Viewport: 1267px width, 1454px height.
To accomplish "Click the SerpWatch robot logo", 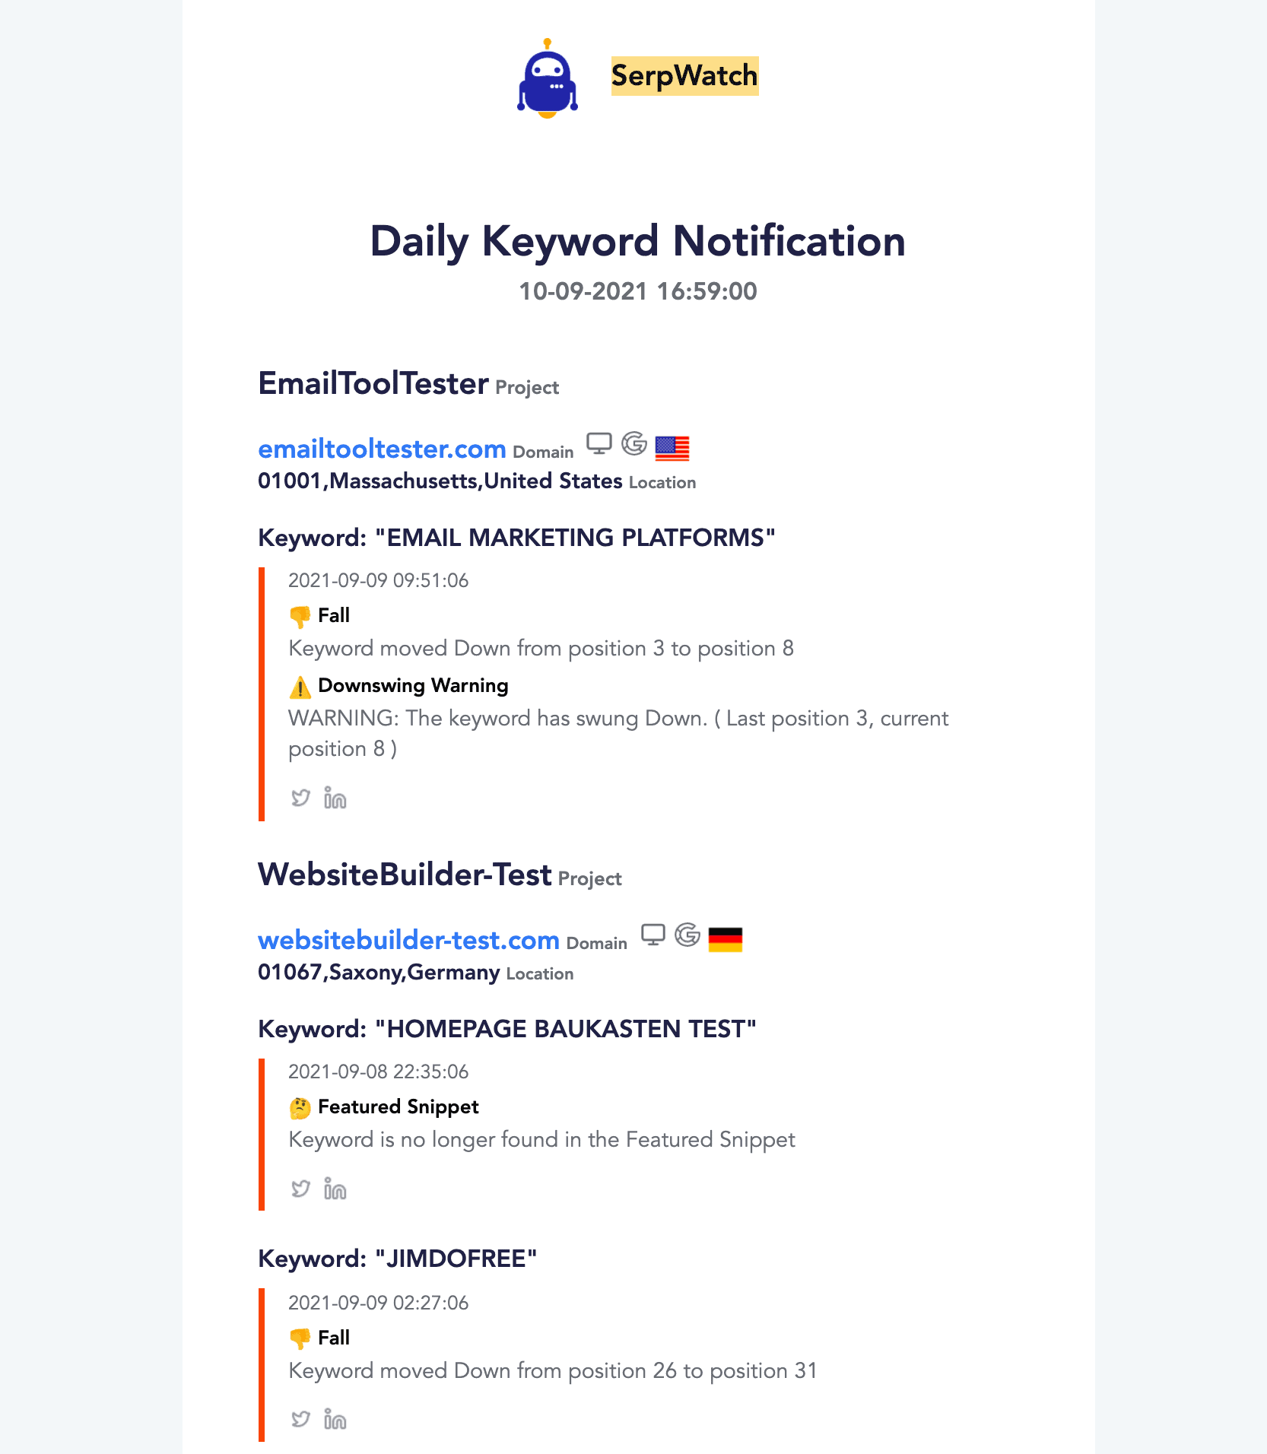I will 548,78.
